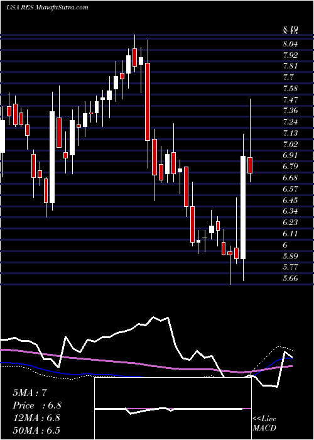Click the 6.79 price axis label

(x=291, y=167)
